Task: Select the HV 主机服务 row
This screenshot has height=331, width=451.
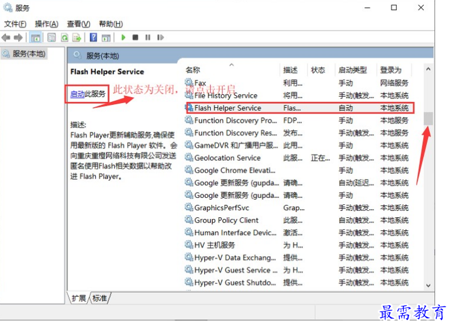Action: pos(298,245)
